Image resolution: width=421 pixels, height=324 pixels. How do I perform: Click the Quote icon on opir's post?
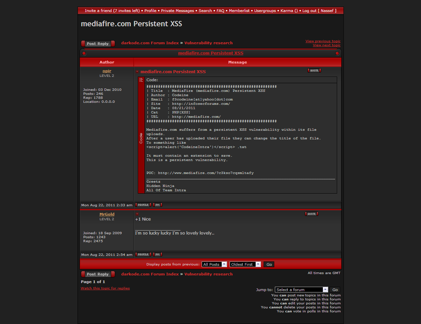(314, 71)
